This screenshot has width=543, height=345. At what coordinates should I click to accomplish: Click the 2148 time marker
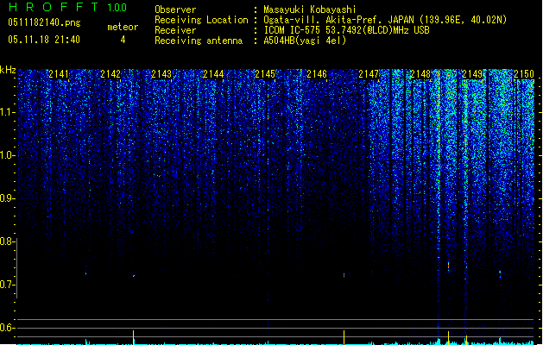(x=420, y=74)
